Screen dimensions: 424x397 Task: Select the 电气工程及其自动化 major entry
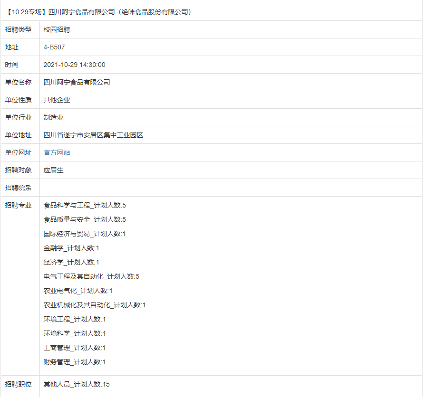point(91,276)
